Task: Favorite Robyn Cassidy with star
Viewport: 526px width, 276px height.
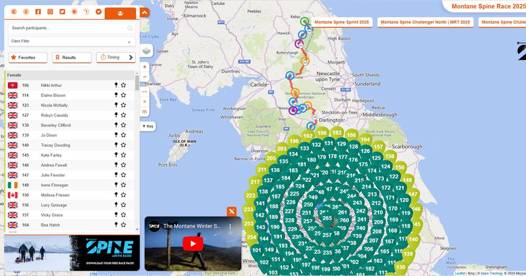Action: 124,115
